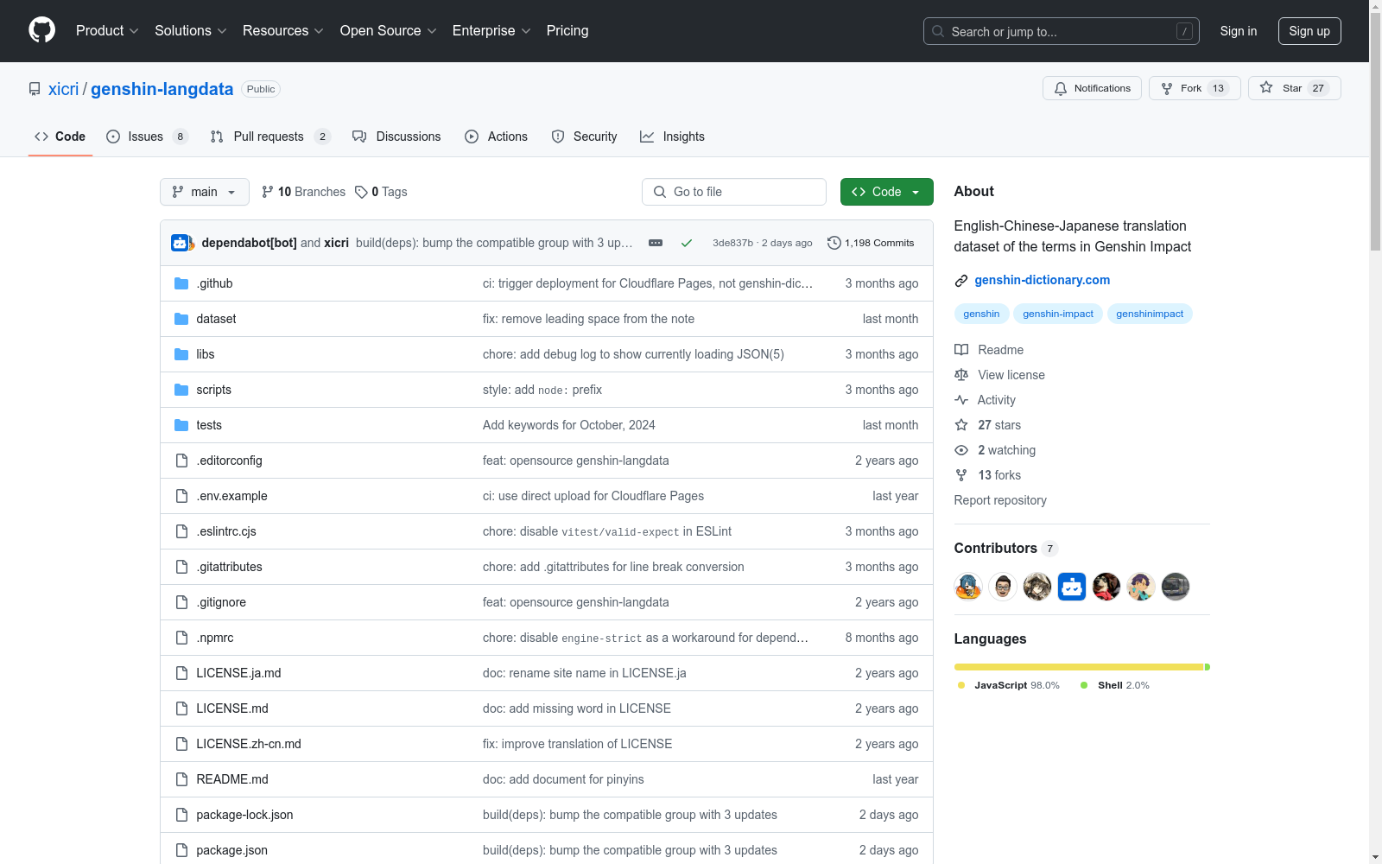The image size is (1382, 864).
Task: Click the Activity pulse icon
Action: (961, 400)
